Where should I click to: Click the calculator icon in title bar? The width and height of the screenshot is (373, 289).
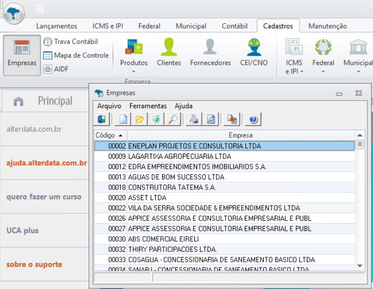pyautogui.click(x=40, y=9)
